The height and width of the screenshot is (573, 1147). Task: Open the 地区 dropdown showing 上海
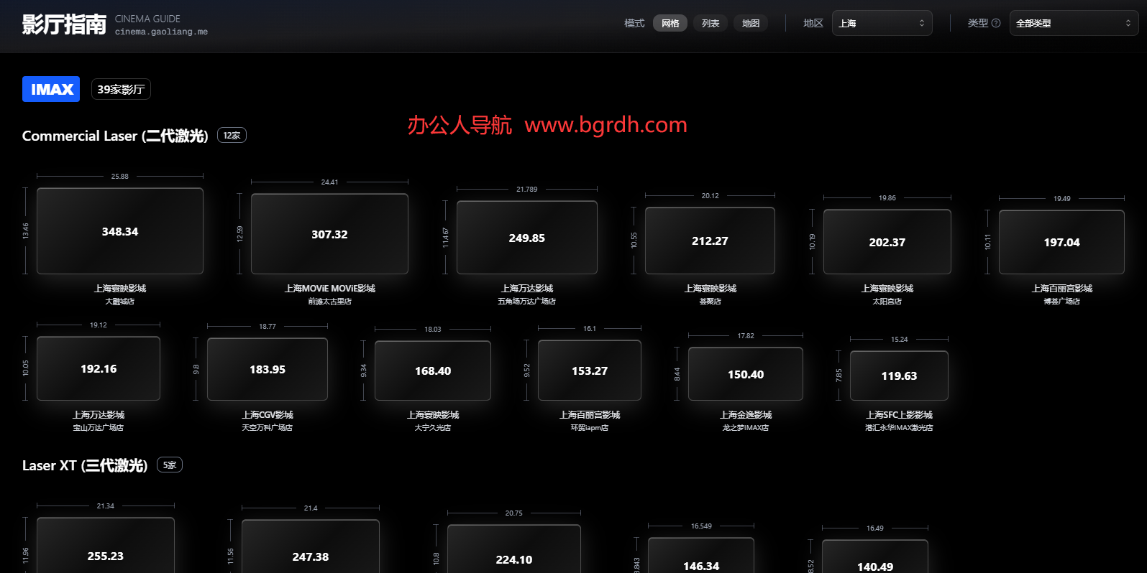(882, 23)
